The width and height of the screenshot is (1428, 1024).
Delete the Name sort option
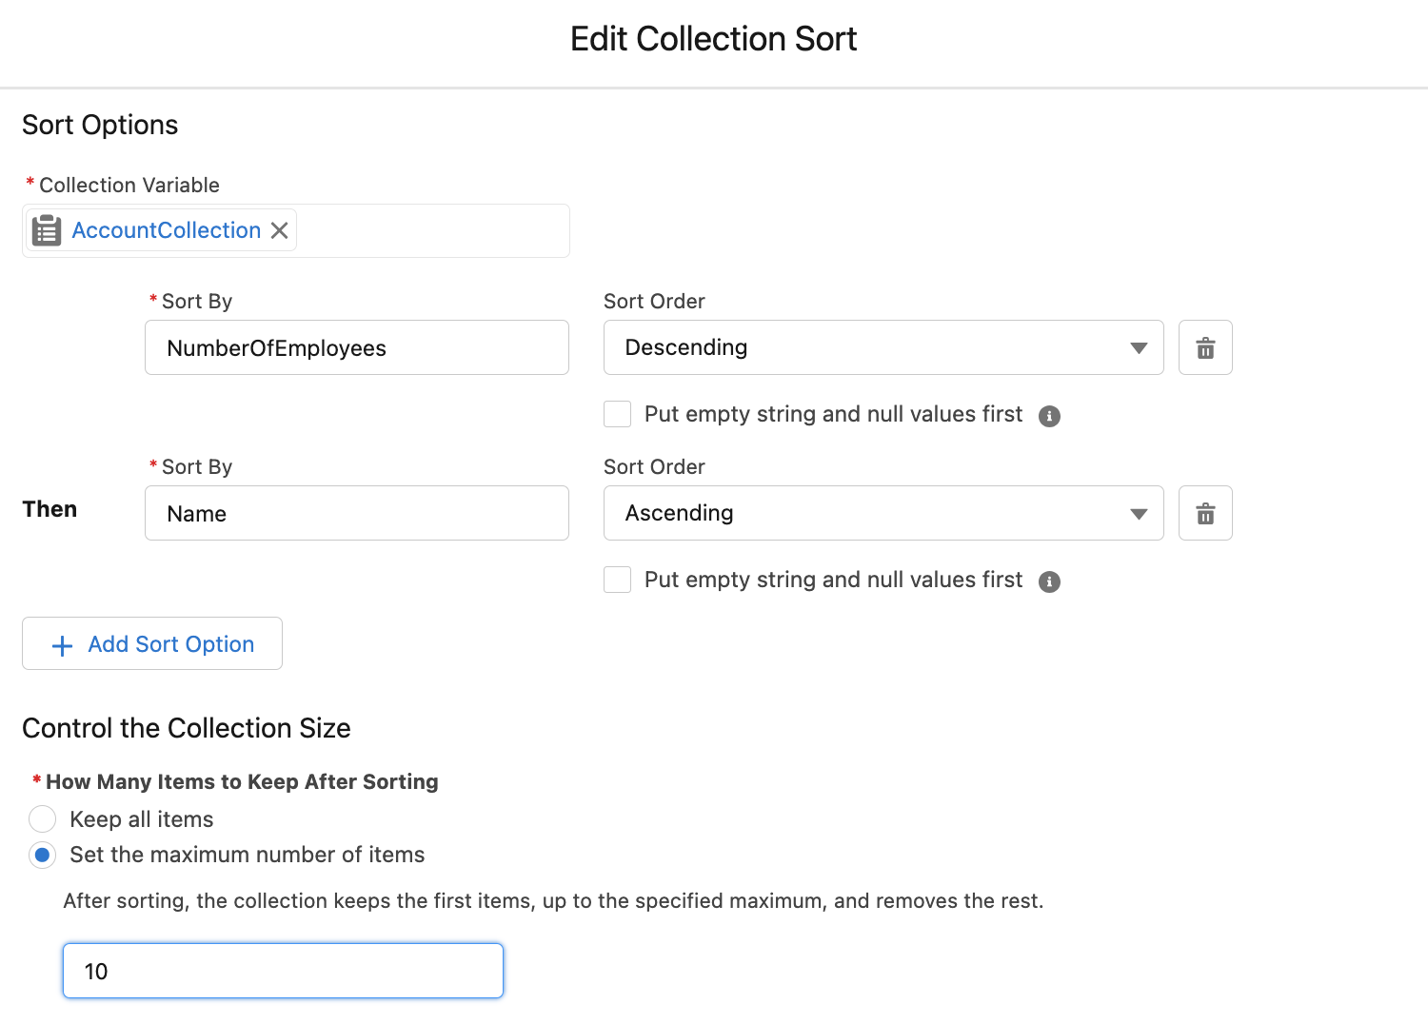click(x=1205, y=513)
